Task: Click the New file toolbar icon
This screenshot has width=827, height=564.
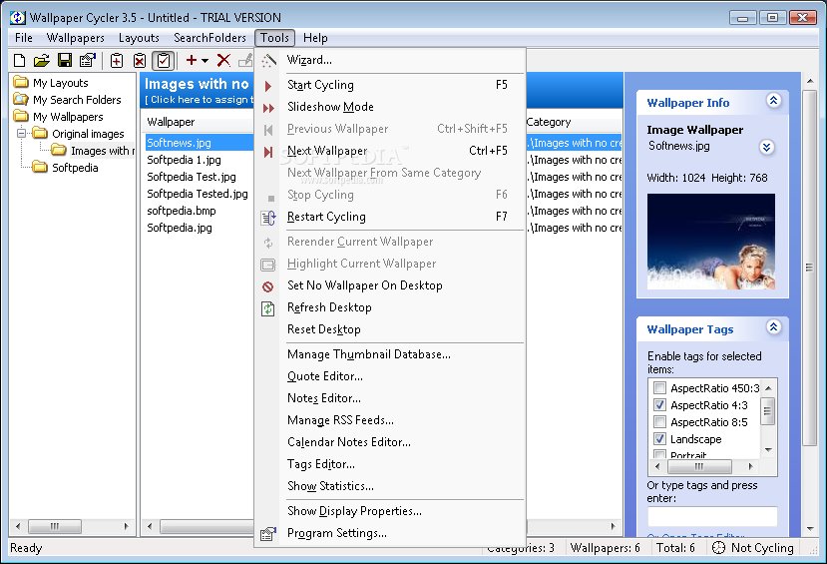Action: tap(20, 61)
